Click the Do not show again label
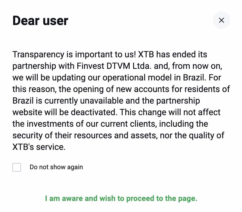Screen dimensions: 242x212 56,167
